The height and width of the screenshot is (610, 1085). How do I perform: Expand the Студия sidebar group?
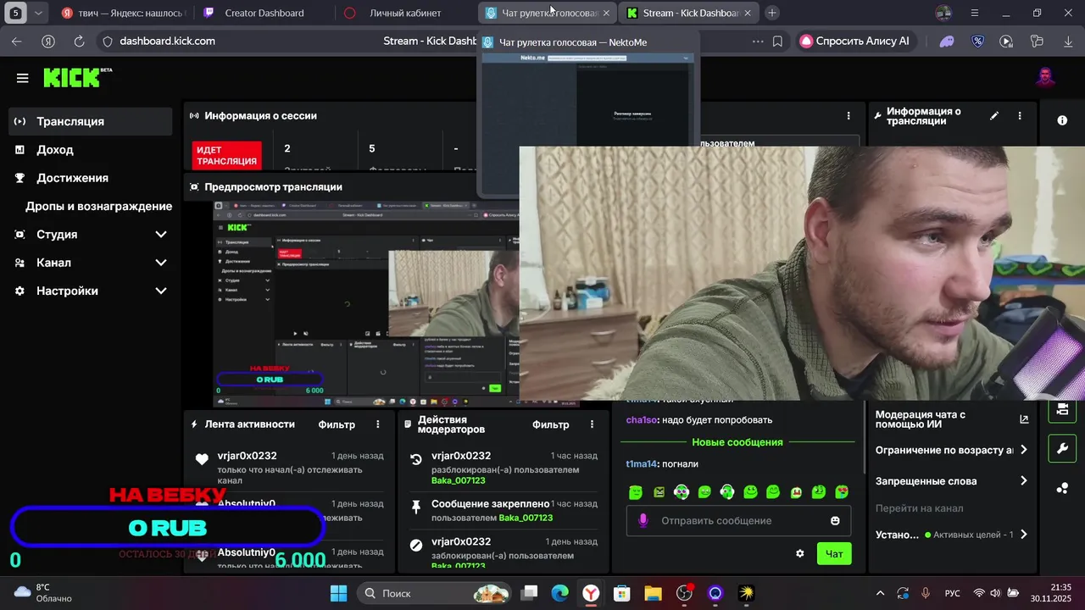91,235
